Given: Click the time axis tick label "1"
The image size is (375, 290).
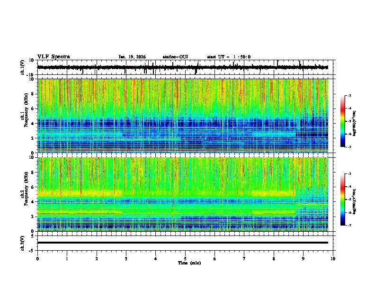Looking at the screenshot, I should 67,259.
